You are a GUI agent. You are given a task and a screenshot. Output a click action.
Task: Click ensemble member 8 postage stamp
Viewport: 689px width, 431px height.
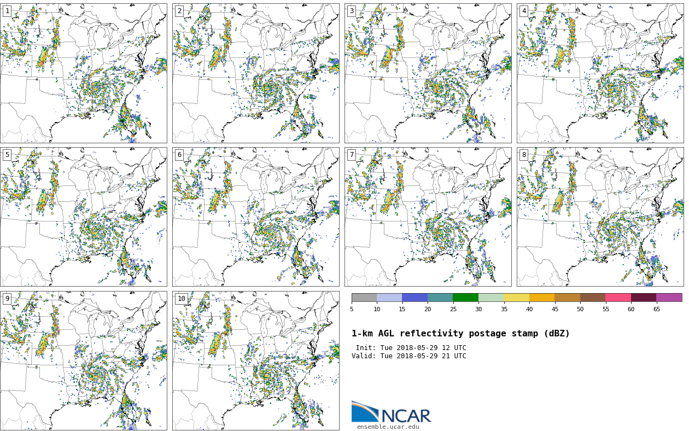(x=600, y=217)
